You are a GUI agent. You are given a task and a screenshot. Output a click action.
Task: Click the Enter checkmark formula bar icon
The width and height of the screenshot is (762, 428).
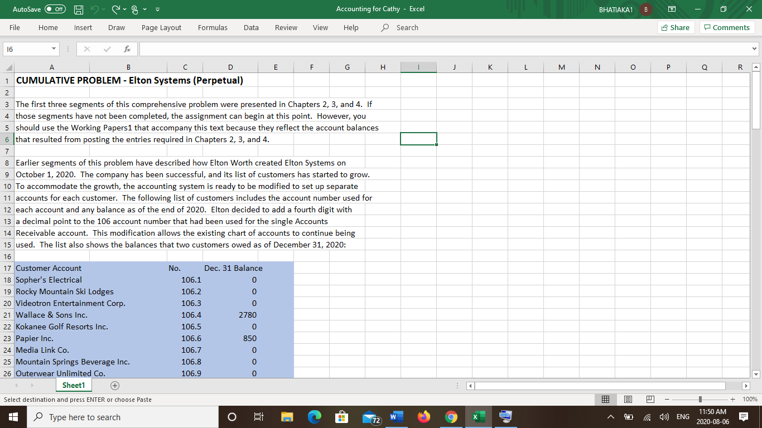[x=107, y=50]
